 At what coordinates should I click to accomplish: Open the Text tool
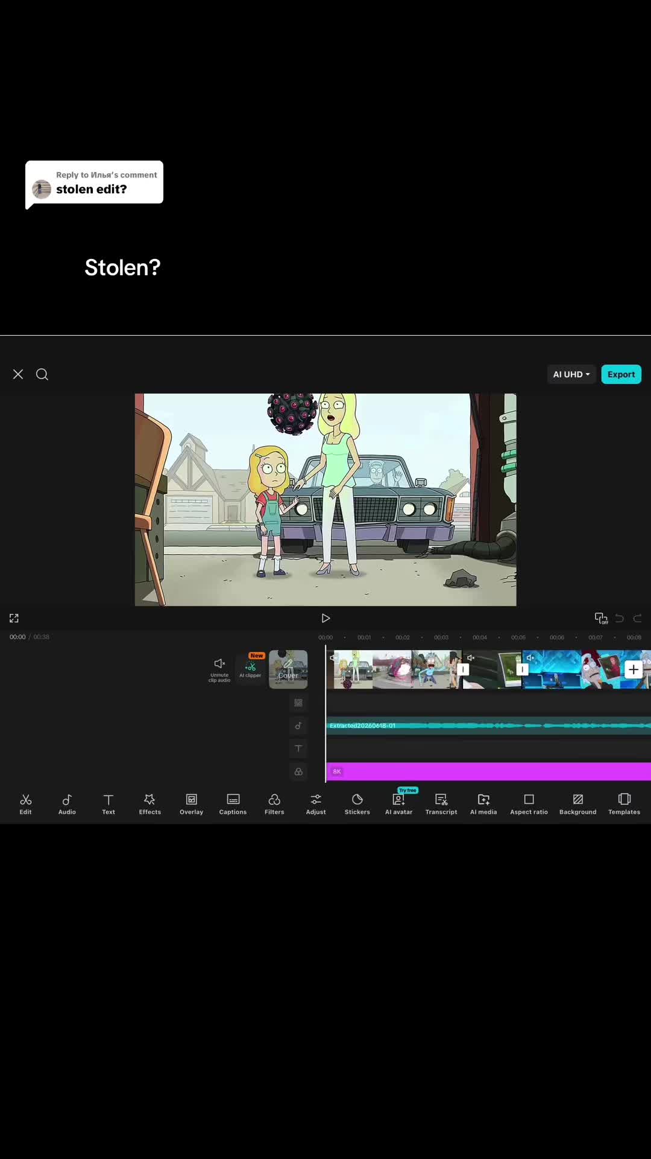point(108,804)
